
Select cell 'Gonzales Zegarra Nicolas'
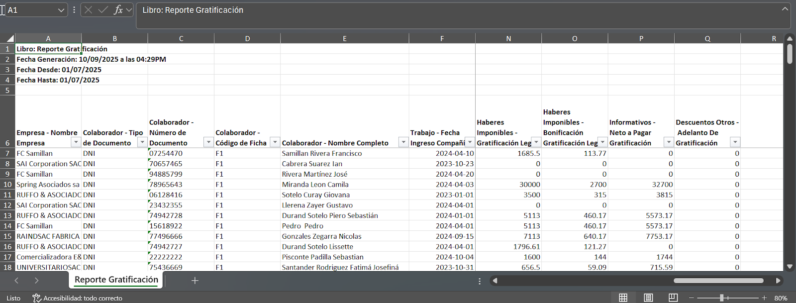click(345, 236)
